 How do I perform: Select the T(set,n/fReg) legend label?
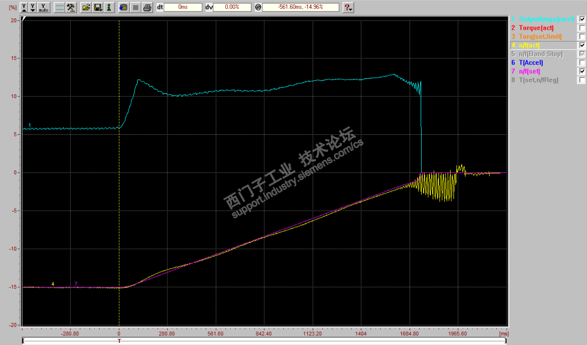[x=538, y=80]
